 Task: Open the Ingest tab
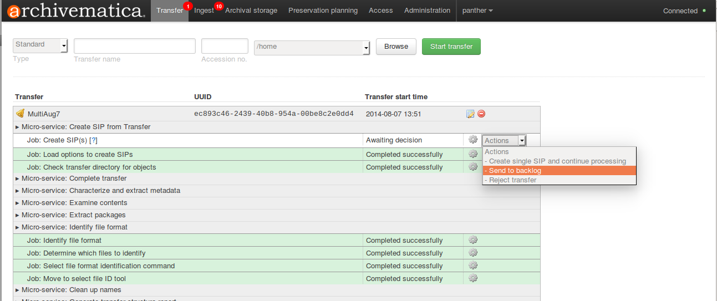204,11
